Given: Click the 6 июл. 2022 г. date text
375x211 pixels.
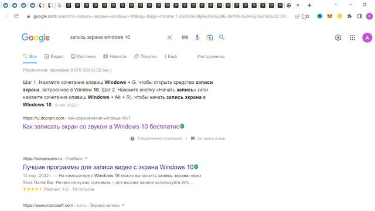Looking at the screenshot, I should pyautogui.click(x=67, y=105).
